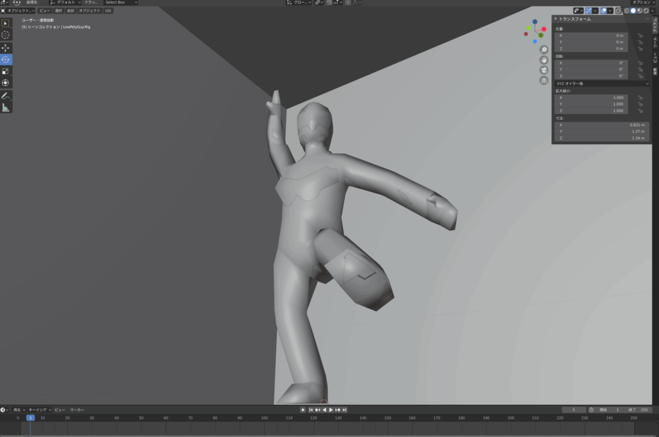Switch to orthographic grid view icon

click(544, 80)
